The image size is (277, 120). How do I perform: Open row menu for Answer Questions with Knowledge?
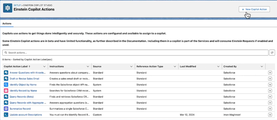tap(270, 73)
